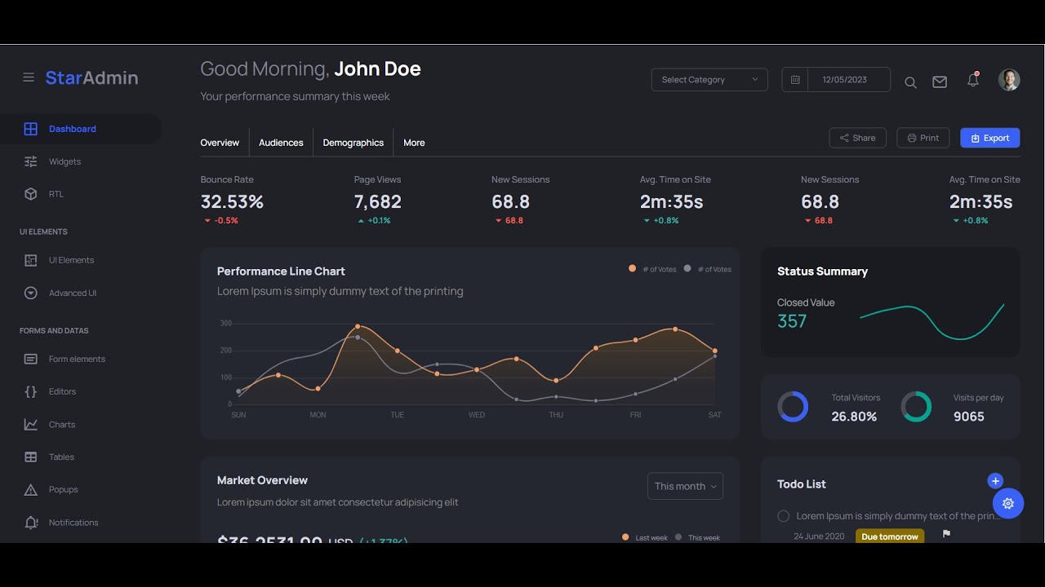
Task: Expand Tables sidebar item
Action: pyautogui.click(x=80, y=457)
